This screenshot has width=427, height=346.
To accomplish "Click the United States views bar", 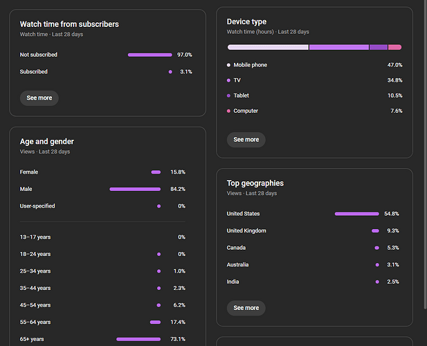I will click(356, 214).
